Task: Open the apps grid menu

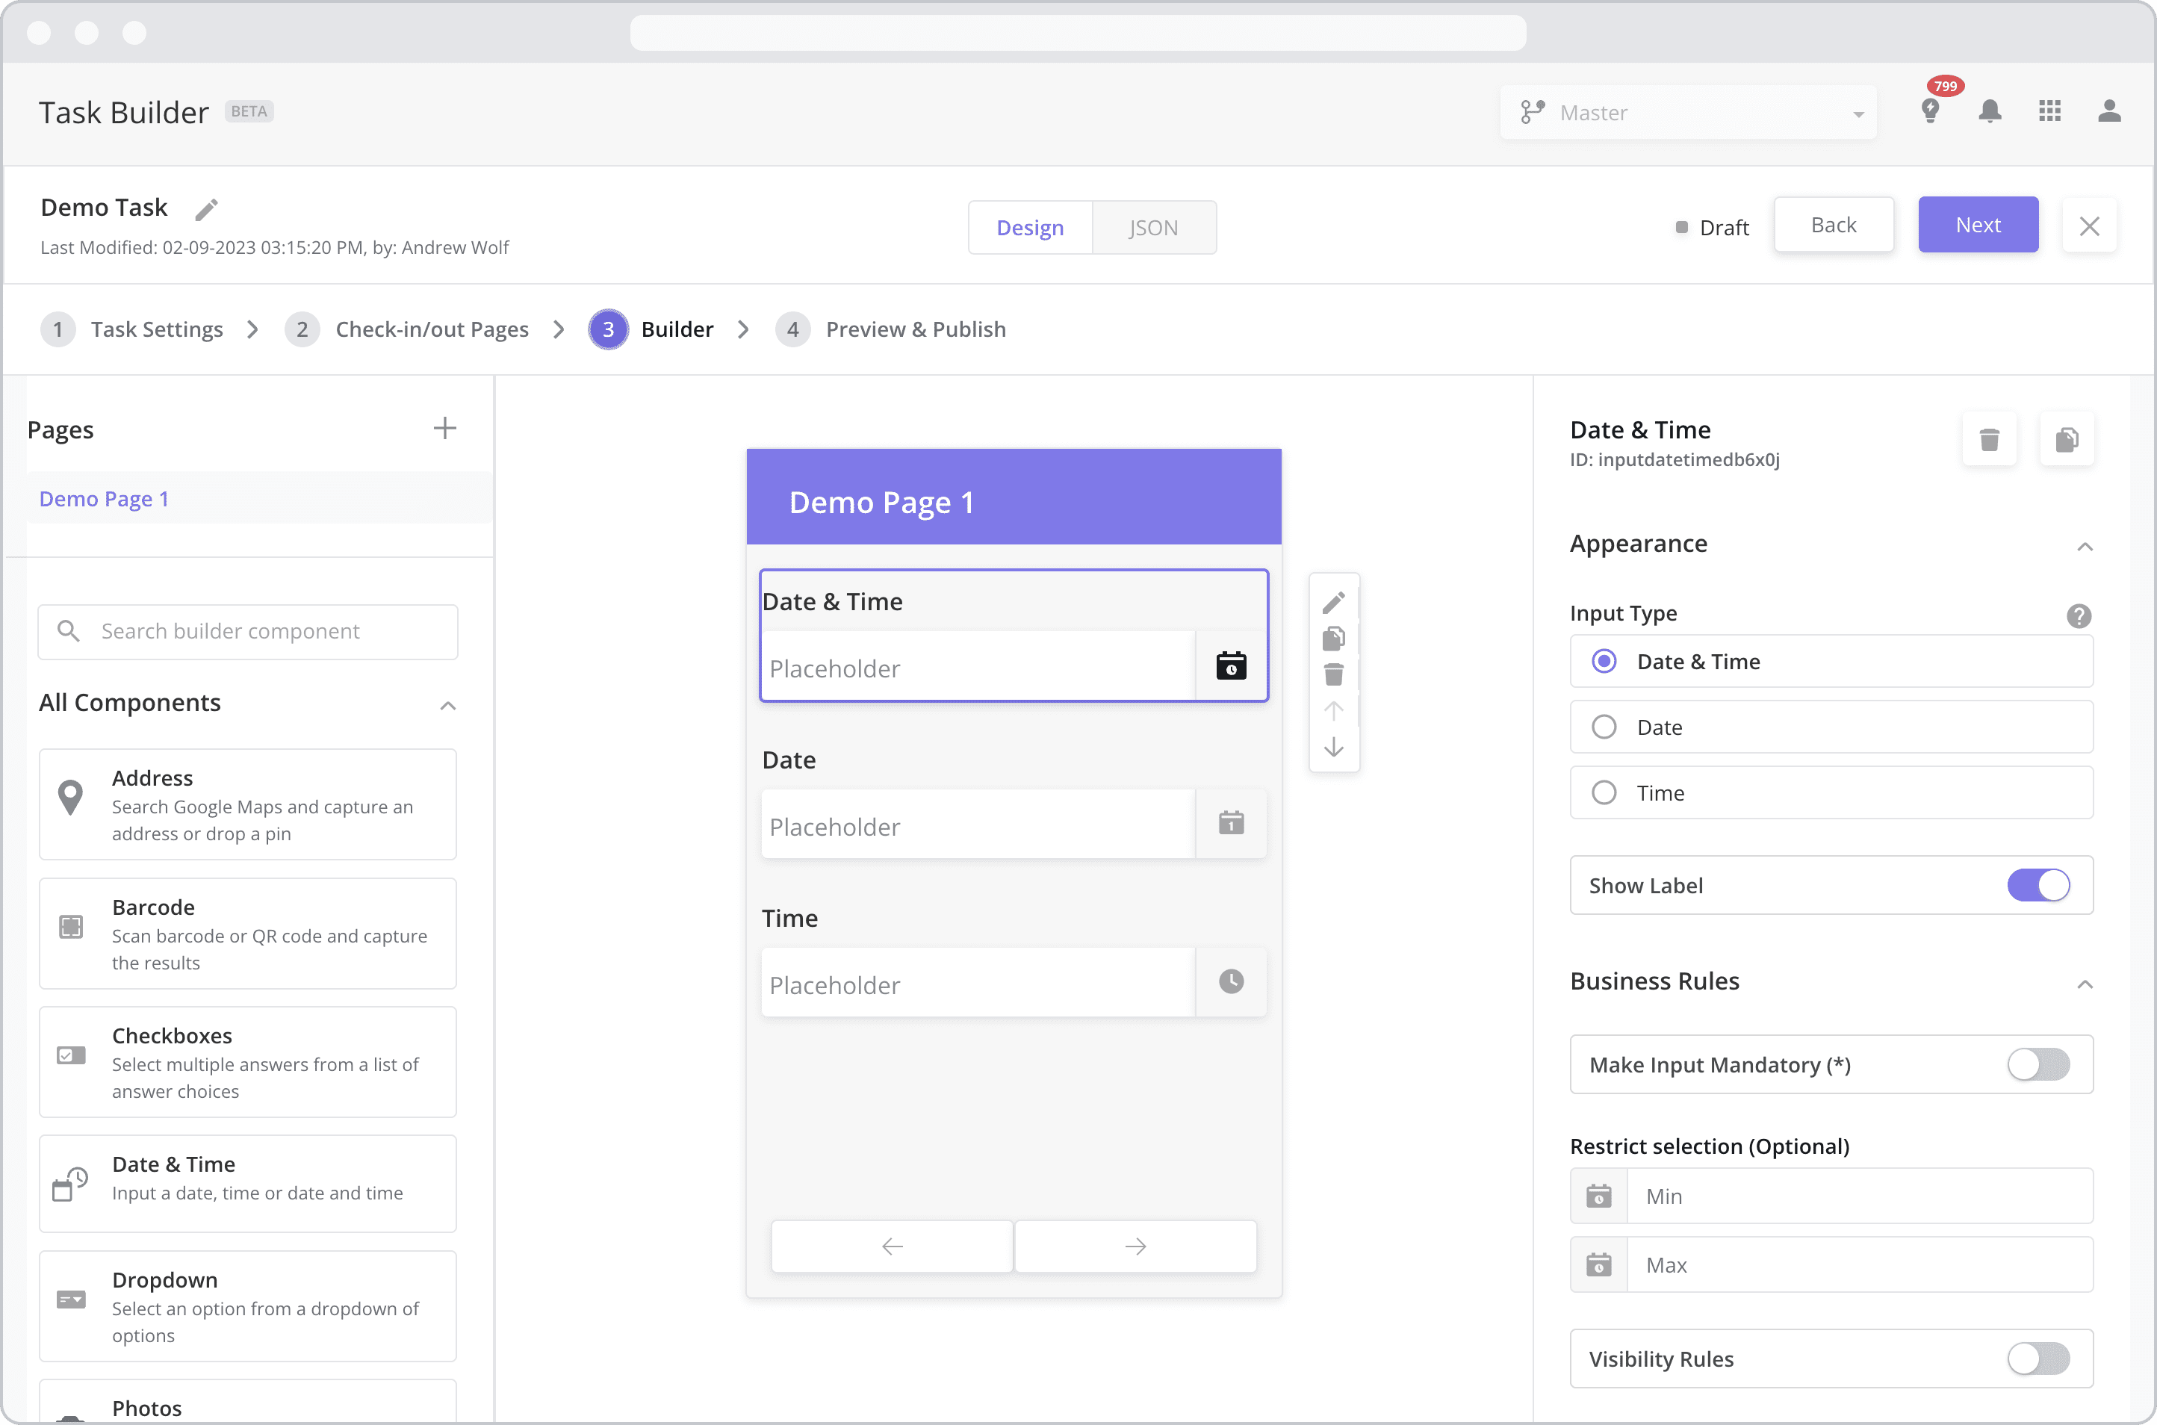Action: 2049,111
